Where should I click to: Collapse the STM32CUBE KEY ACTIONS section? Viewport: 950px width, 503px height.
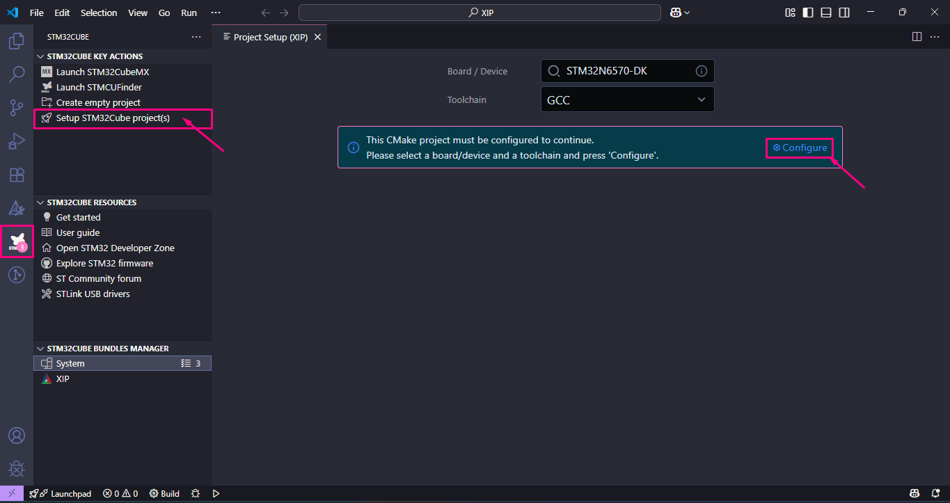(40, 56)
